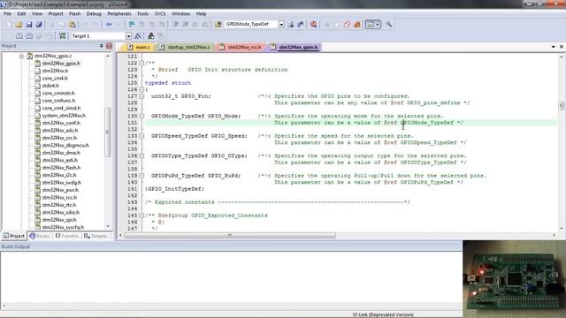Close the Project panel

109,46
